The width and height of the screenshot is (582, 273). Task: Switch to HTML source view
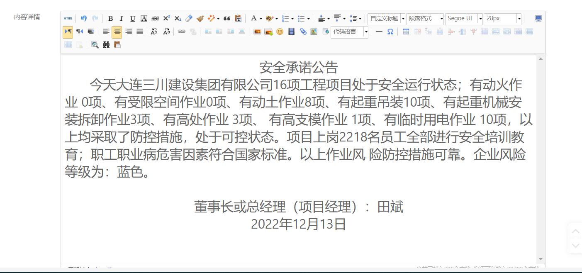tap(68, 18)
